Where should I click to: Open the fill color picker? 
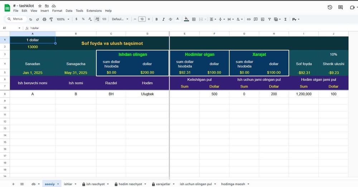[186, 19]
